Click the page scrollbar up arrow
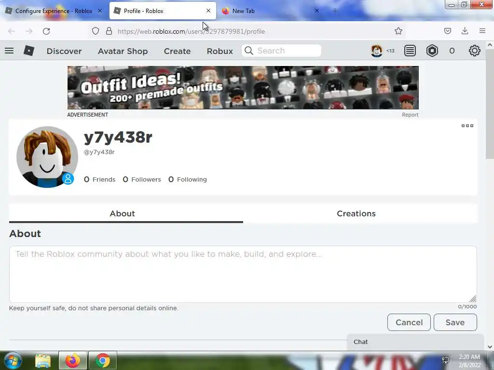Image resolution: width=494 pixels, height=370 pixels. pos(490,45)
